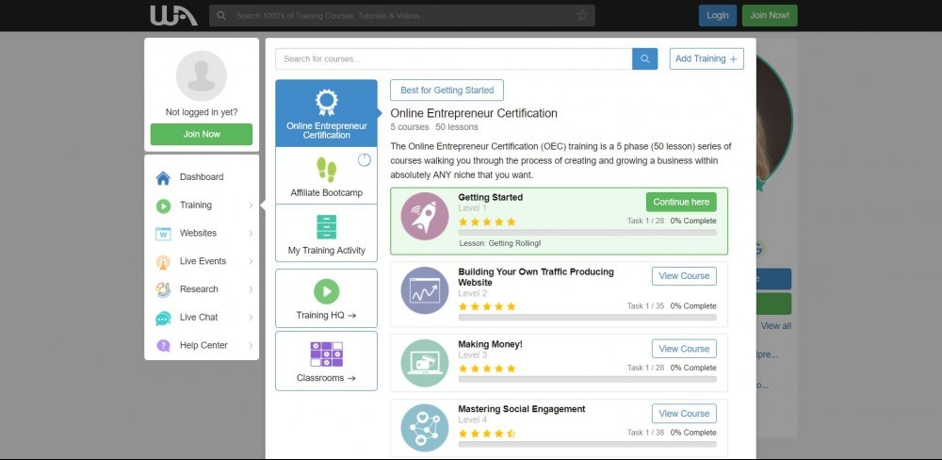Click the Building Your Own Traffic chart icon
Image resolution: width=942 pixels, height=460 pixels.
coord(425,290)
